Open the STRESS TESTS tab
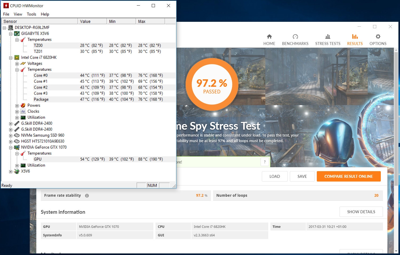400x255 pixels. [x=328, y=40]
